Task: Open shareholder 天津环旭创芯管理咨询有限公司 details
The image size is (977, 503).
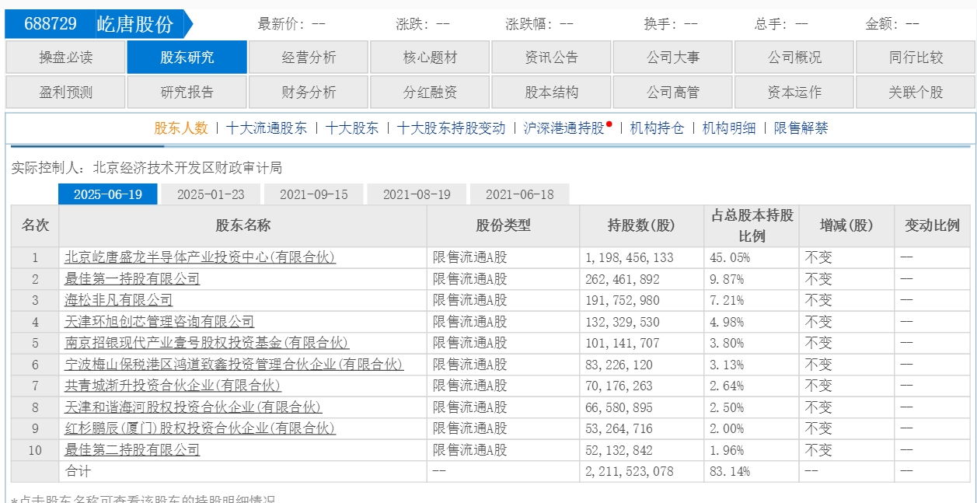Action: (159, 322)
